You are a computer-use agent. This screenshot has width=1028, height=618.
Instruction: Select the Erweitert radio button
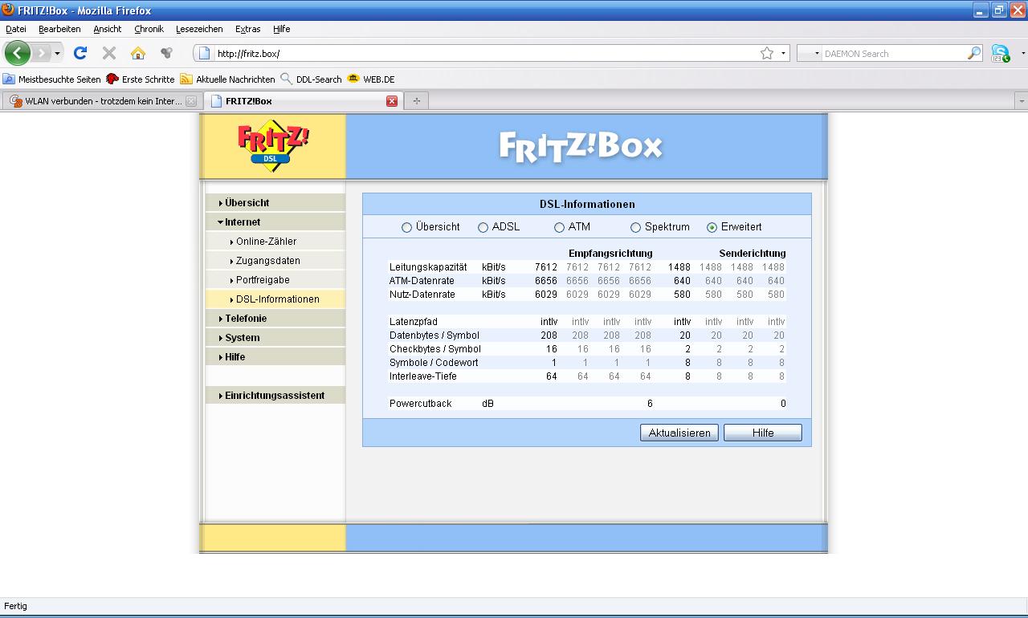pyautogui.click(x=712, y=227)
